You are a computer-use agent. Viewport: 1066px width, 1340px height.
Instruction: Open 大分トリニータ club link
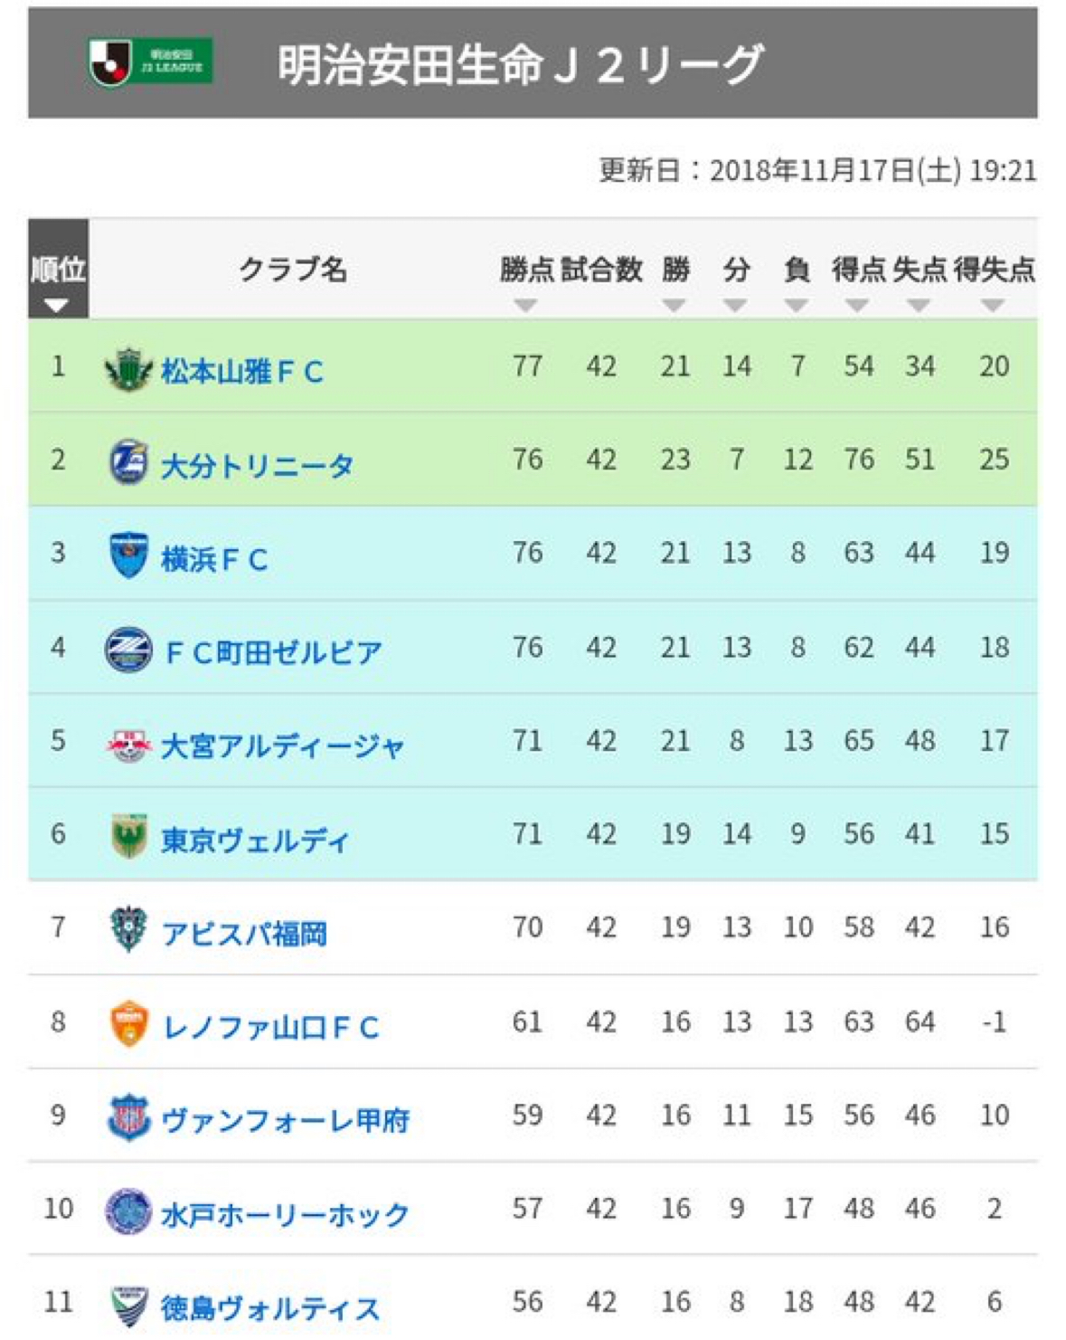pyautogui.click(x=257, y=465)
